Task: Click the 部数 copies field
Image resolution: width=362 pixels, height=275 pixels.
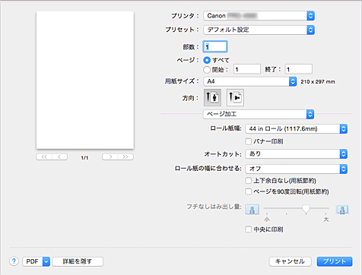Action: point(215,46)
